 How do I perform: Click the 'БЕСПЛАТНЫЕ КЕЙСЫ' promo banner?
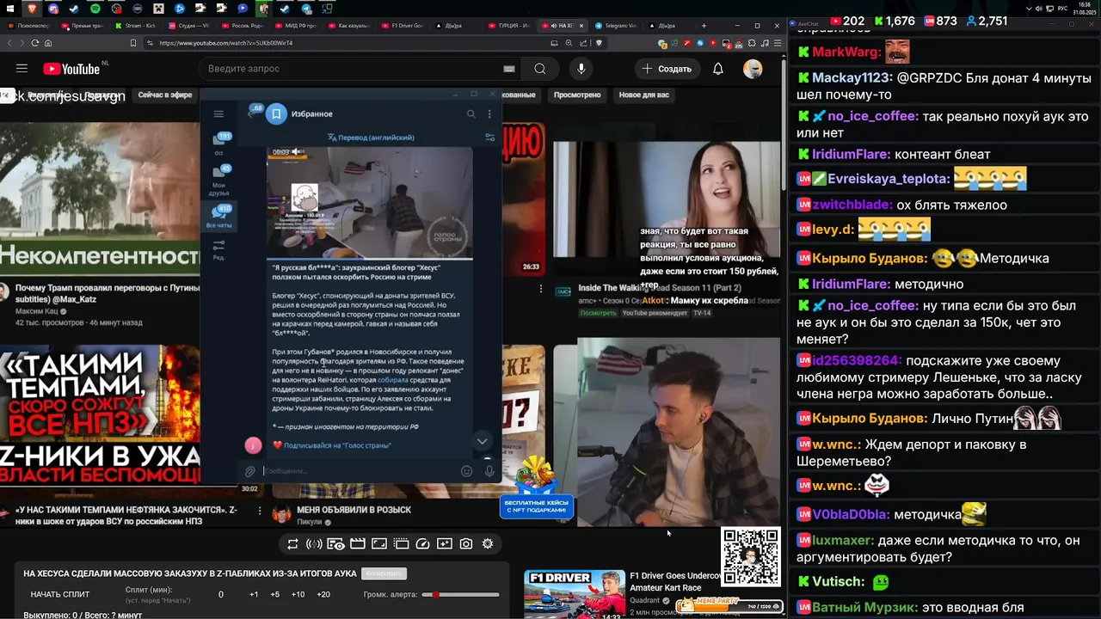tap(537, 506)
